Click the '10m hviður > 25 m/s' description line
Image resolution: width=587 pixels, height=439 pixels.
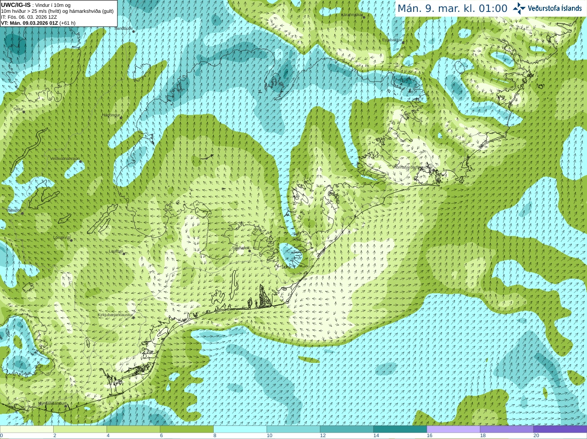tap(57, 11)
